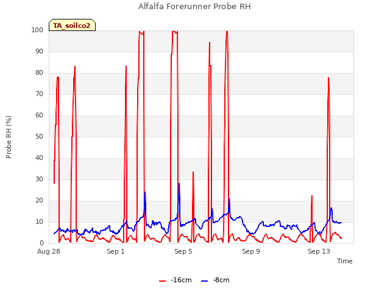
Task: Click the red spike peak near Sep 13
Action: pos(328,78)
